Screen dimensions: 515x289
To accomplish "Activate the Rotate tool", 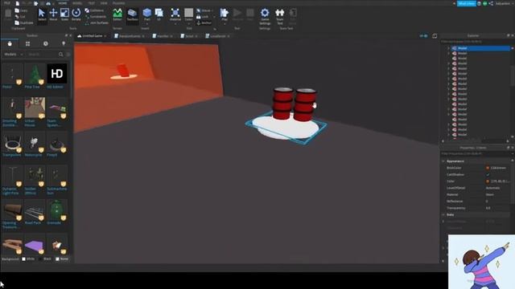I will pos(76,14).
